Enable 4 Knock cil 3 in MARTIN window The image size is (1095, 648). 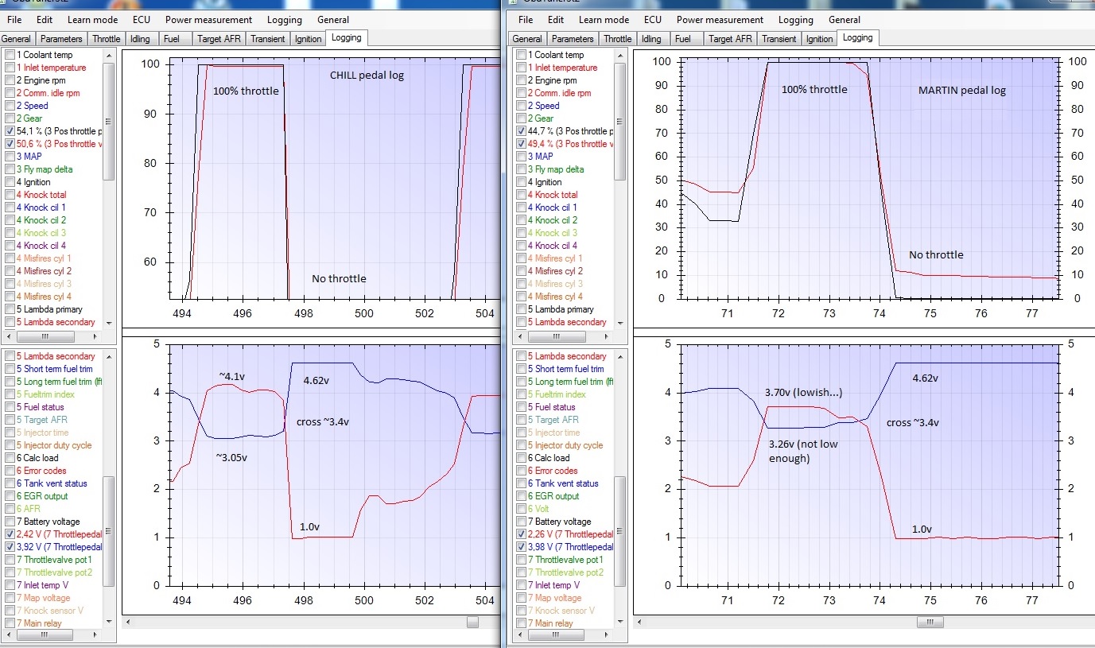click(x=522, y=233)
